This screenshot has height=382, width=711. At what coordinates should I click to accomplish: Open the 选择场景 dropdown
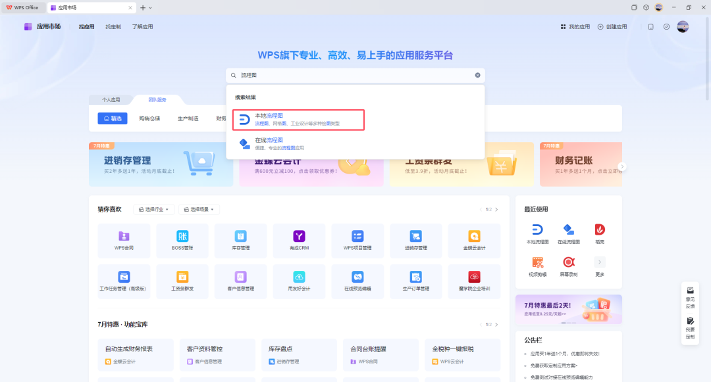coord(199,210)
